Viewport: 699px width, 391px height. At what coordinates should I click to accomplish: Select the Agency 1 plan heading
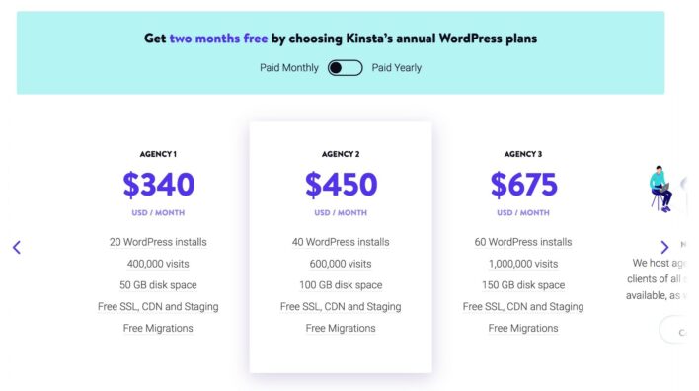coord(158,154)
